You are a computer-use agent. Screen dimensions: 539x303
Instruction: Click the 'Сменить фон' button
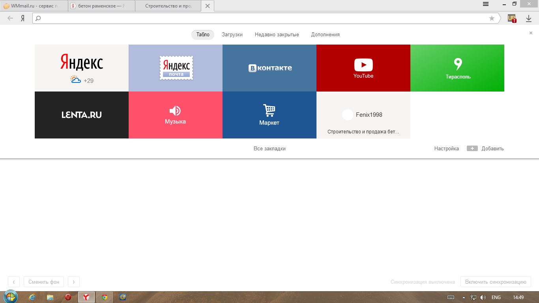tap(44, 282)
